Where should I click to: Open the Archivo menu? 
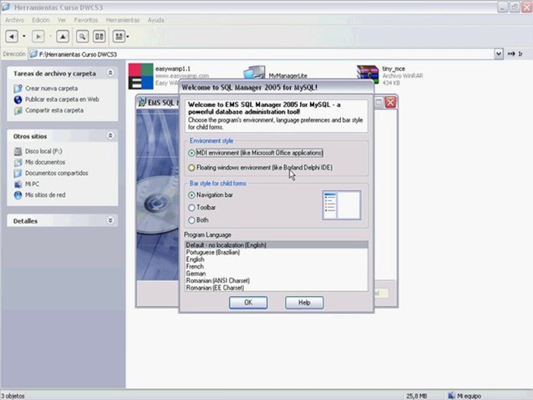click(x=14, y=20)
